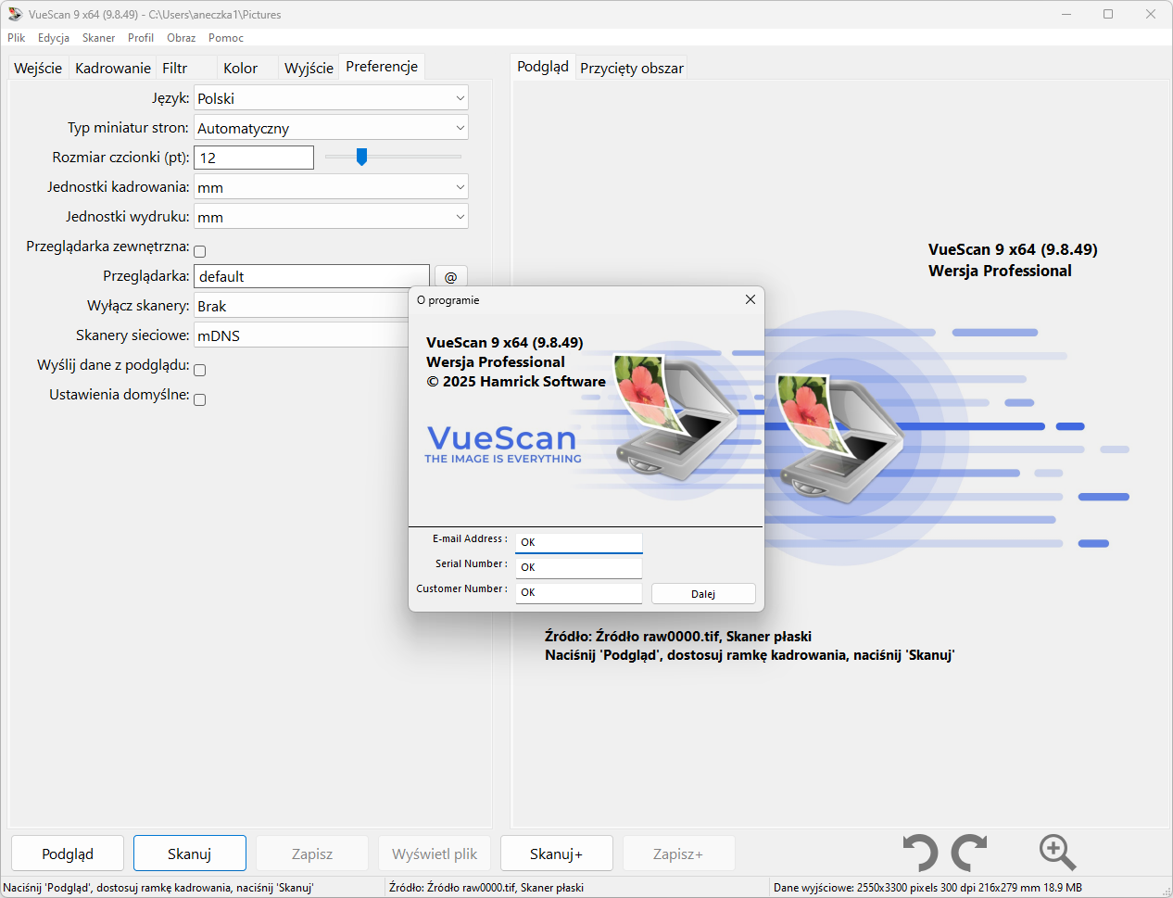
Task: Open the Plik menu
Action: [x=17, y=38]
